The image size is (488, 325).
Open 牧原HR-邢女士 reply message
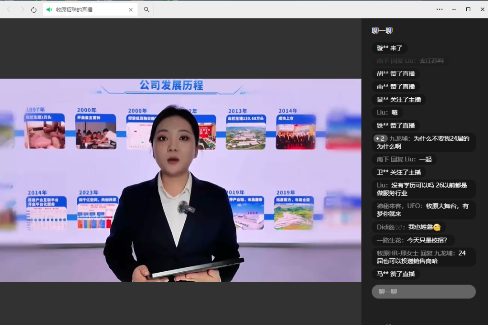pos(423,257)
